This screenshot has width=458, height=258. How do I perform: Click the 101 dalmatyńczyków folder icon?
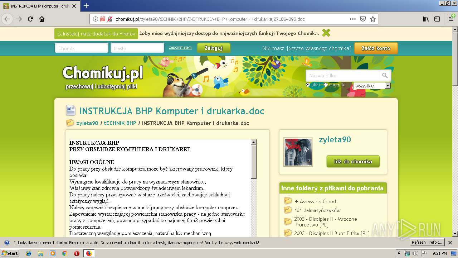tap(288, 210)
